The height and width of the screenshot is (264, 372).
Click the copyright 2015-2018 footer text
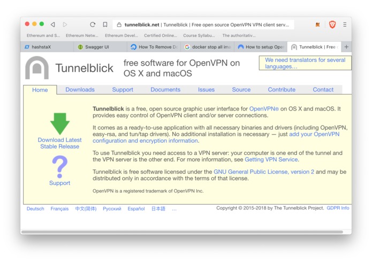click(270, 208)
